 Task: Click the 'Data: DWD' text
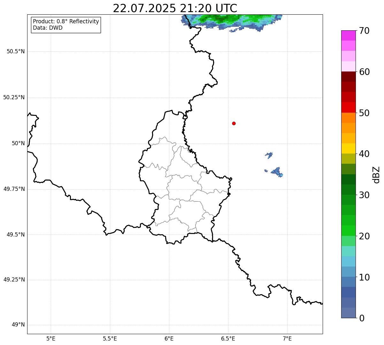click(x=48, y=28)
